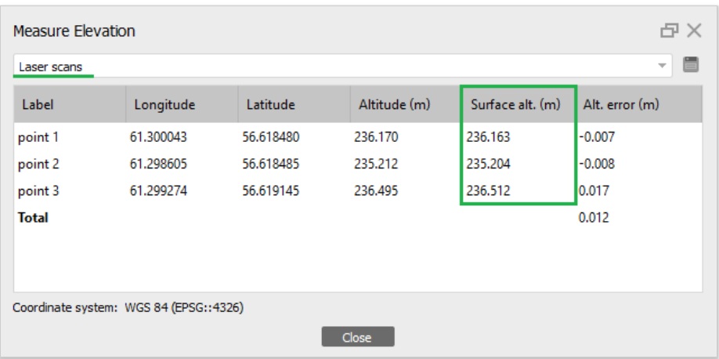Click the Latitude column header
Viewport: 719px width, 359px height.
270,104
